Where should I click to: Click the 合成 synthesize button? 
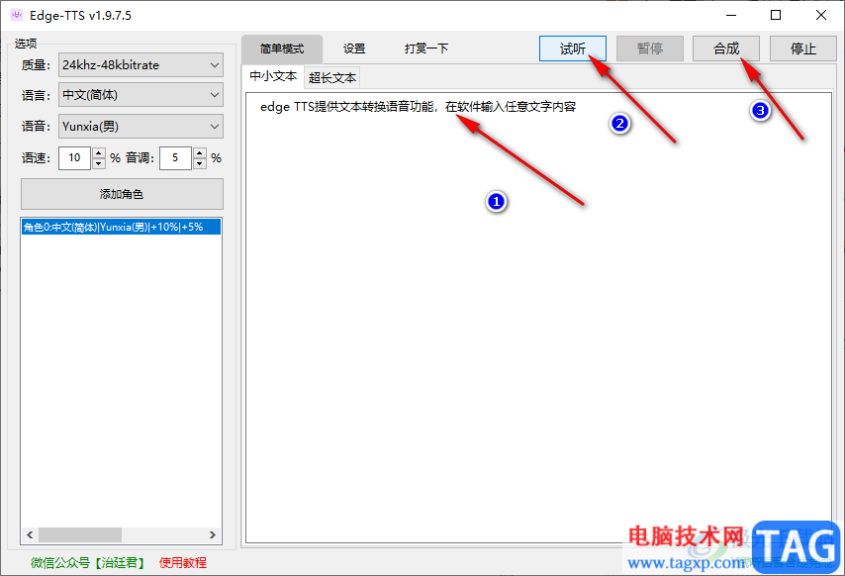[726, 49]
